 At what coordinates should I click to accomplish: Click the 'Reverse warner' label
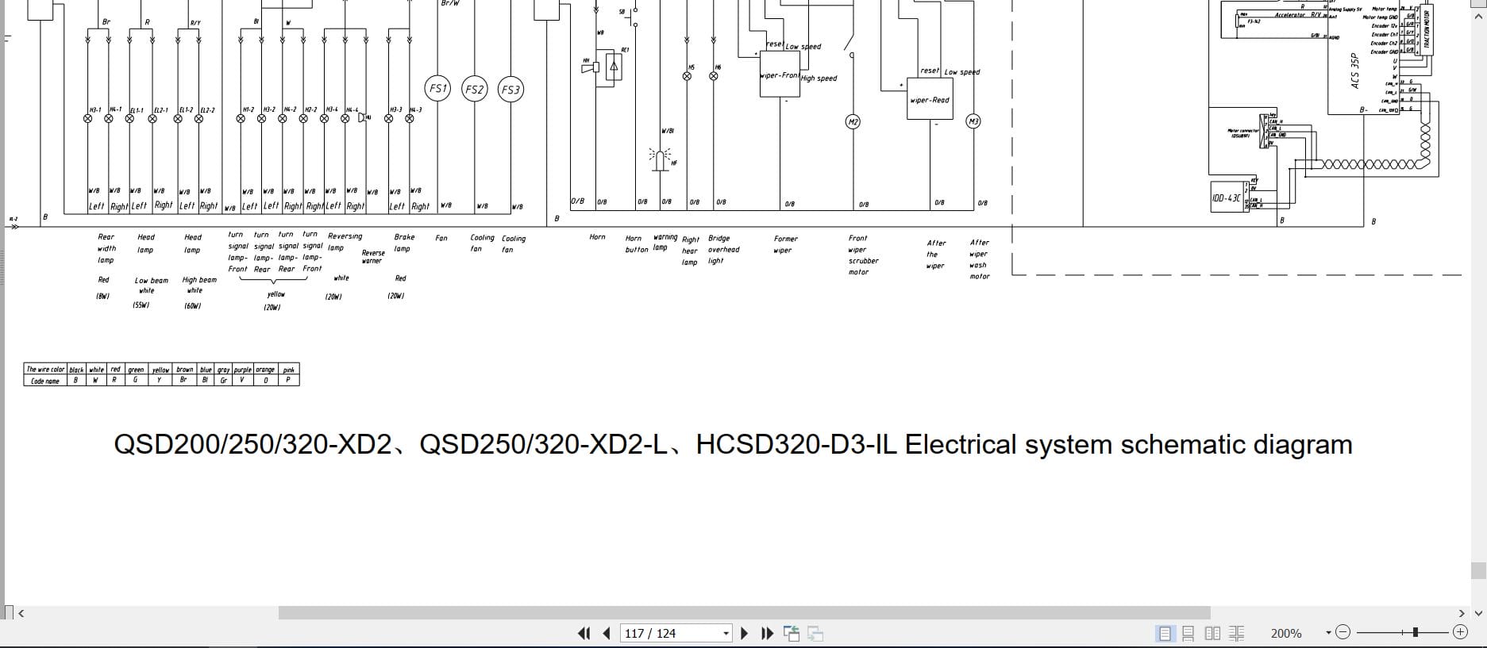pyautogui.click(x=372, y=257)
